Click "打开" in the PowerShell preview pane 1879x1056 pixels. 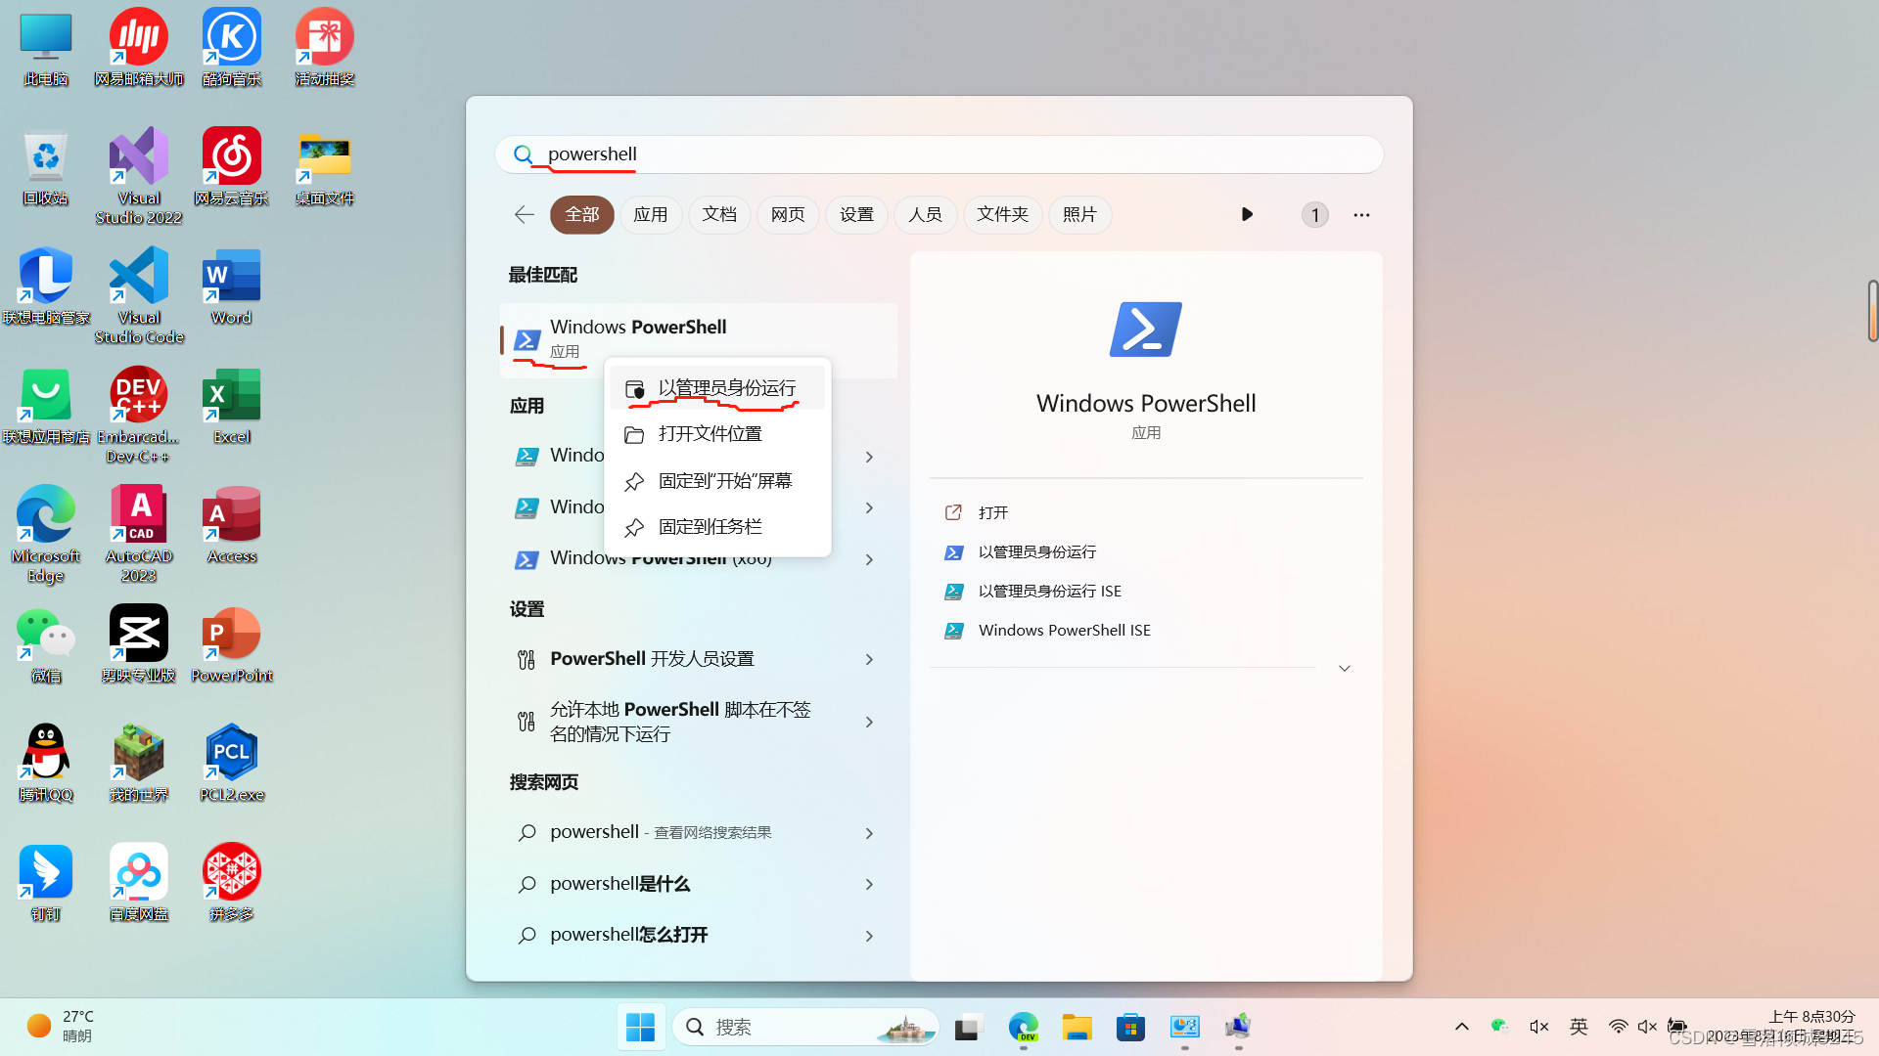coord(992,512)
